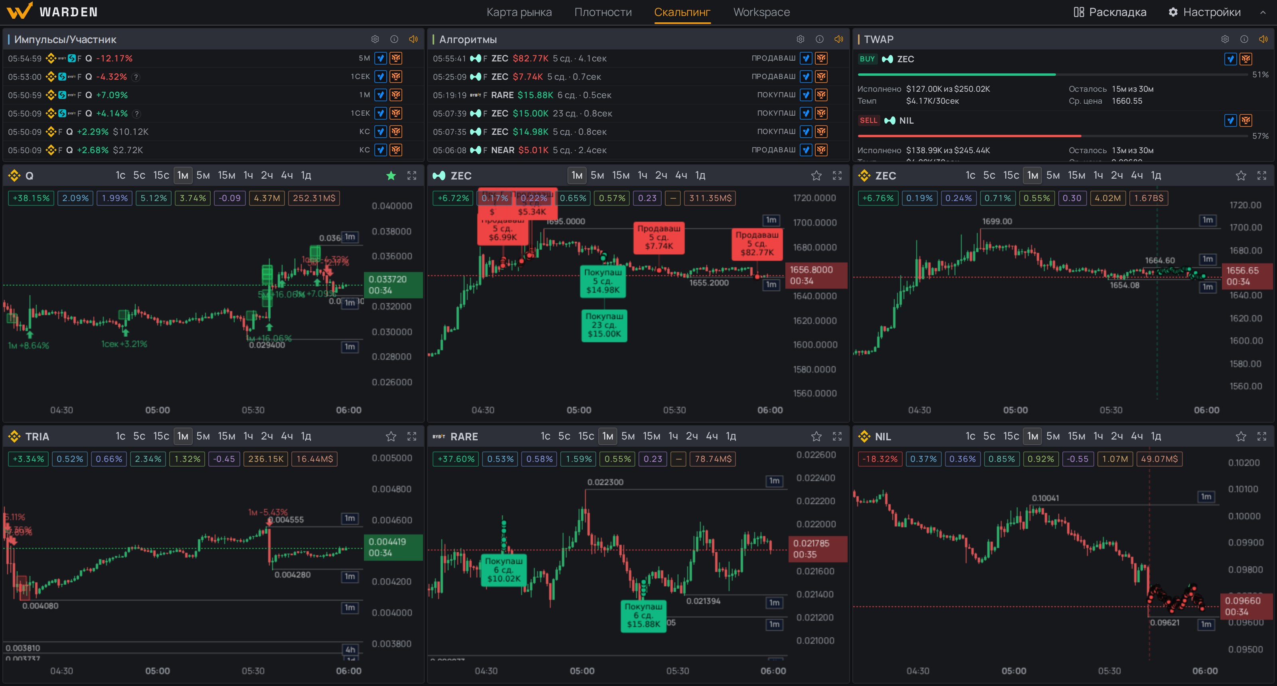The height and width of the screenshot is (686, 1277).
Task: Click fullscreen icon on Q chart
Action: (411, 175)
